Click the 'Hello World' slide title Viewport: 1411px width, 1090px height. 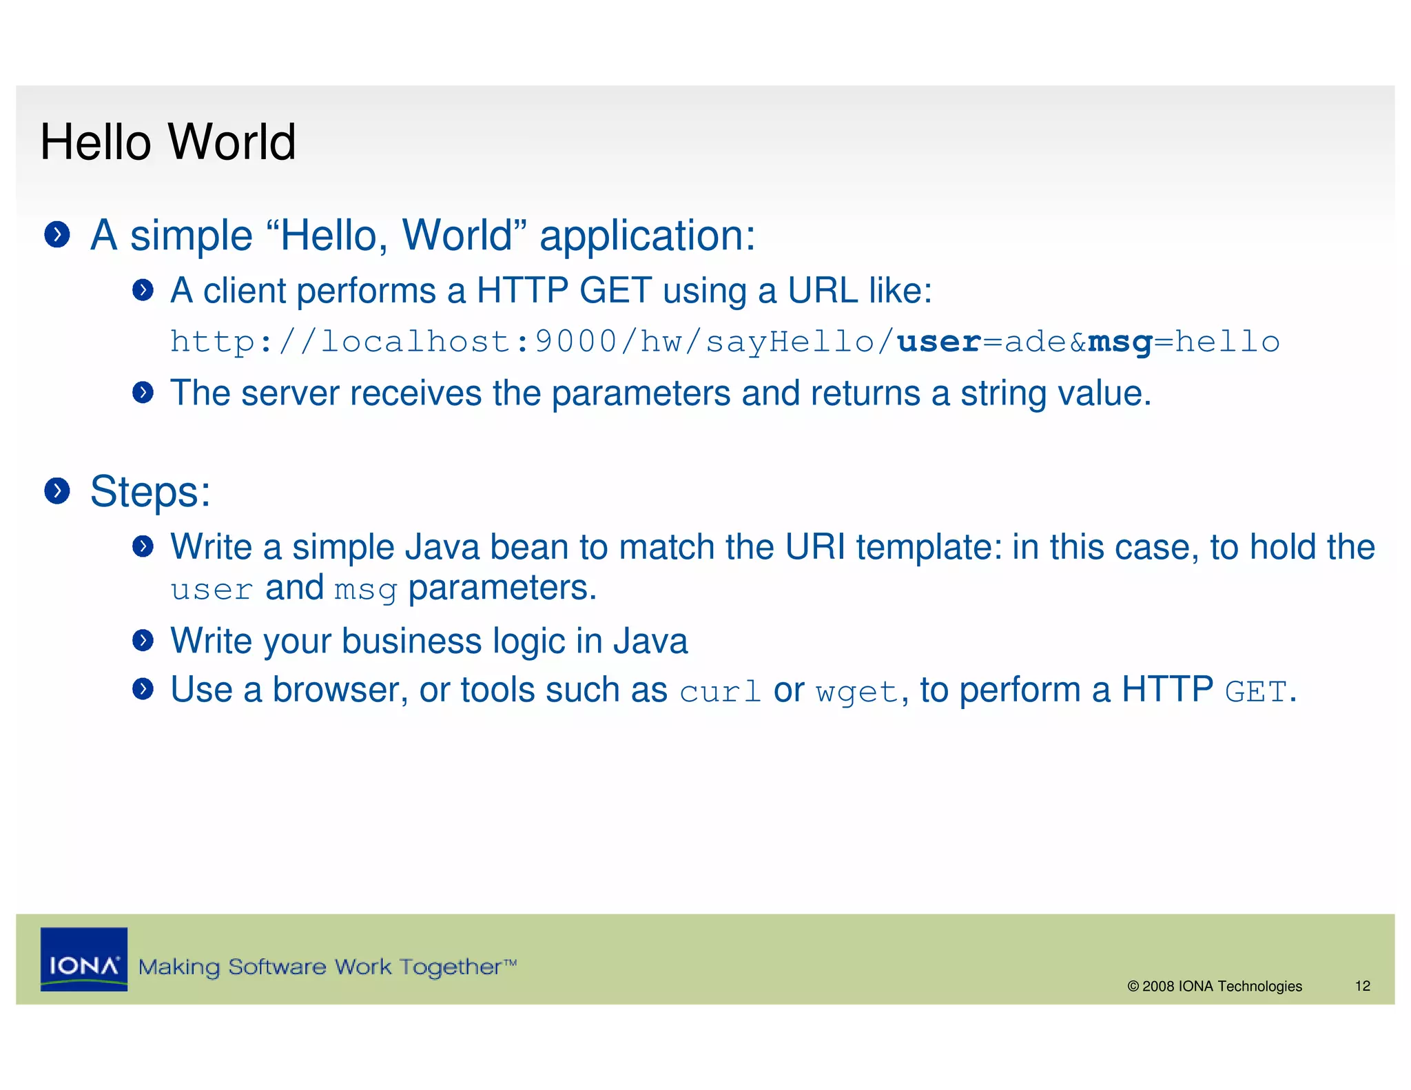[x=168, y=142]
